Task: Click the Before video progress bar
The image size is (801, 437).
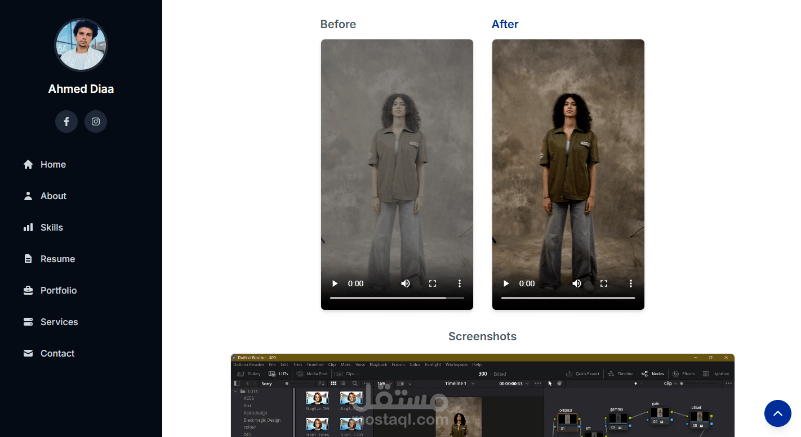Action: click(x=397, y=298)
